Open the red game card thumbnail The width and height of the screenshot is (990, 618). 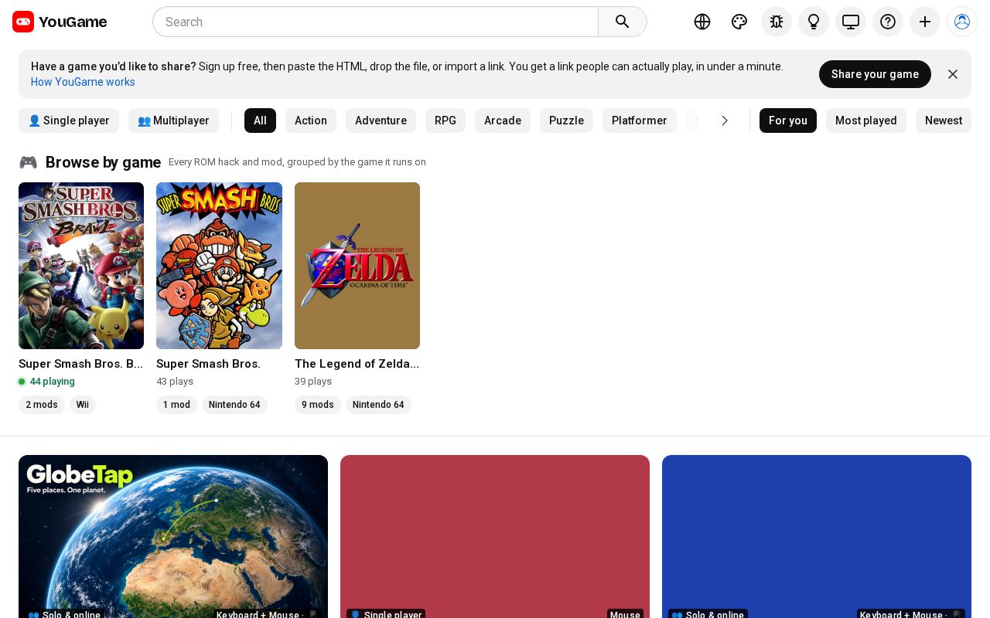point(495,536)
